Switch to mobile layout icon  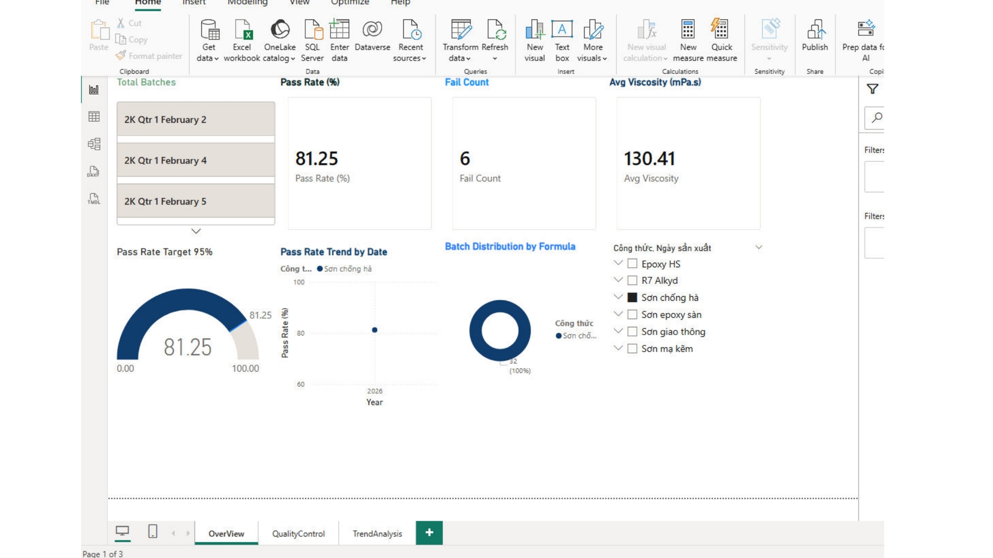point(153,531)
